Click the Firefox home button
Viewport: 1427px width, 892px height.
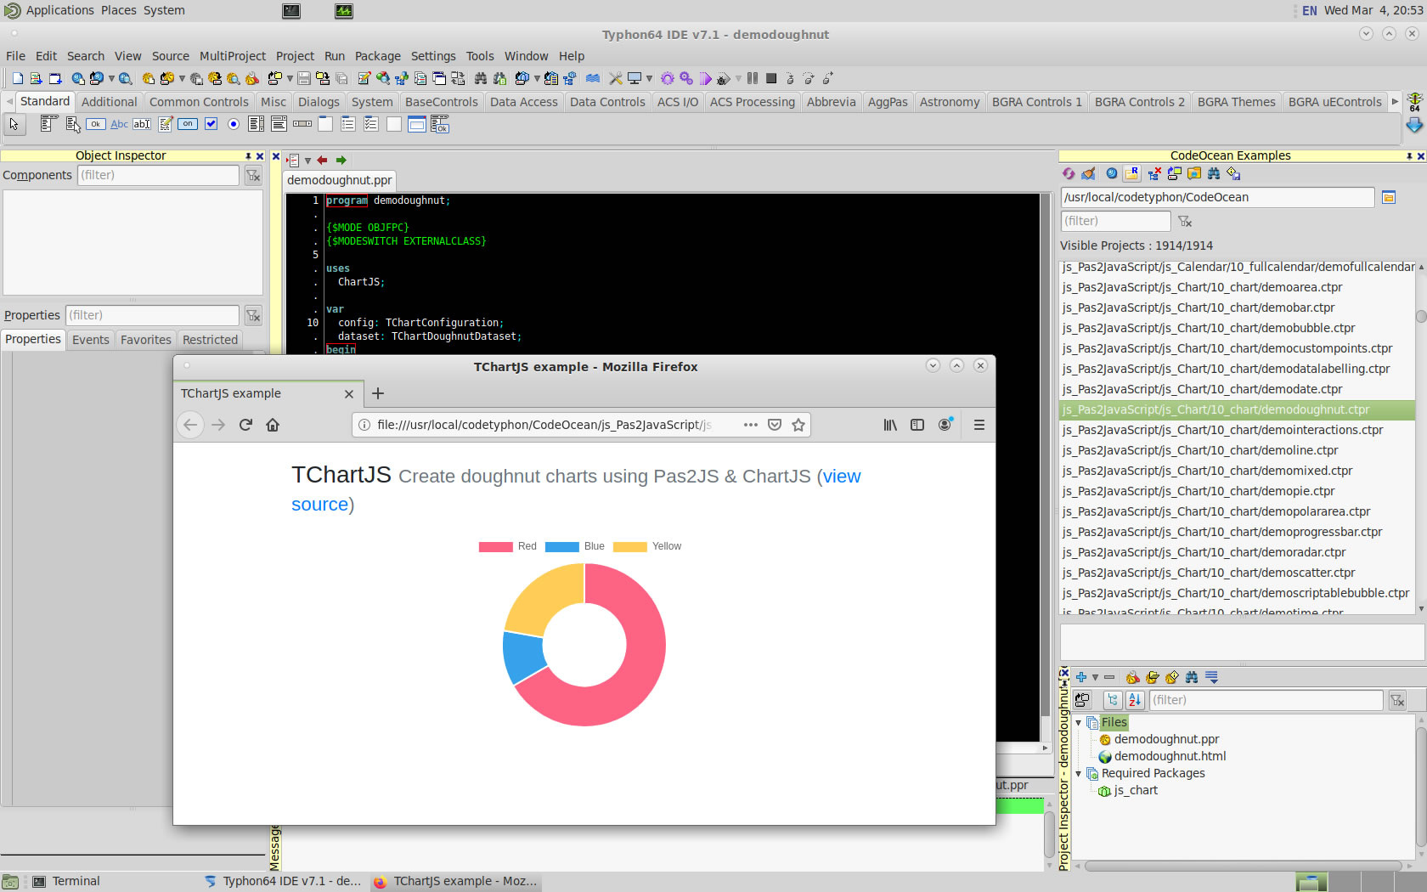pos(273,425)
